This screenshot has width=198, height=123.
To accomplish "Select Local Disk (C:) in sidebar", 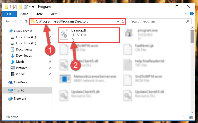I will click(x=26, y=37).
